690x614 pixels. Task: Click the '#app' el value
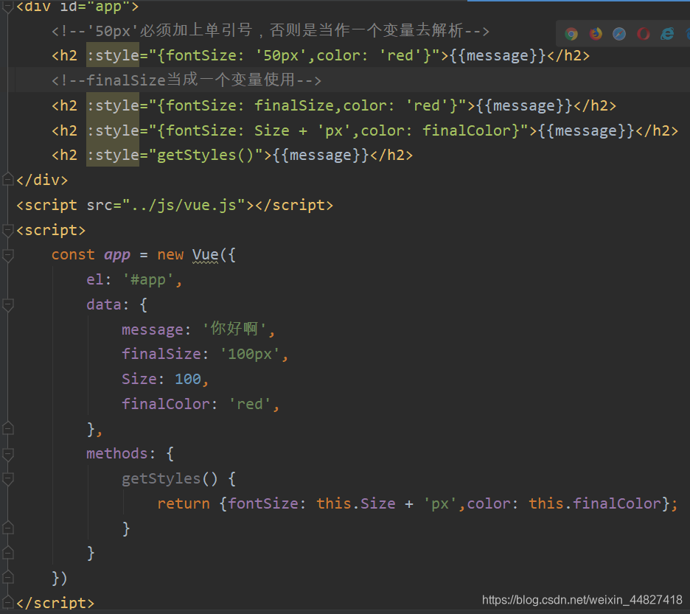(148, 280)
